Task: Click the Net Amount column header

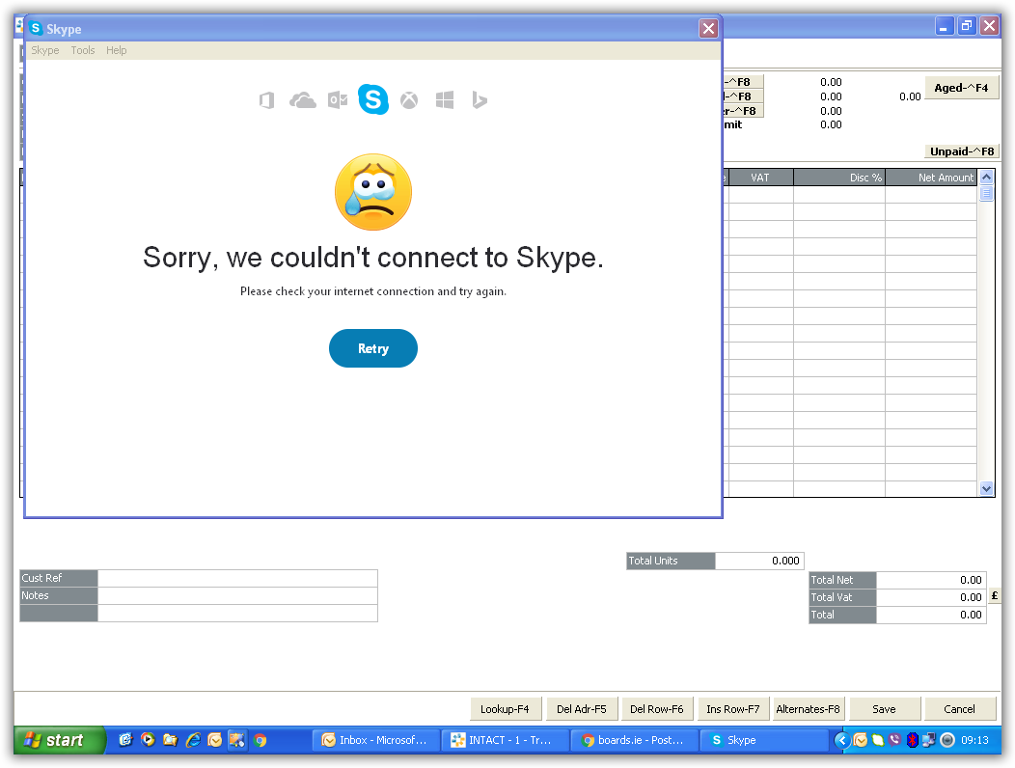Action: pos(931,178)
